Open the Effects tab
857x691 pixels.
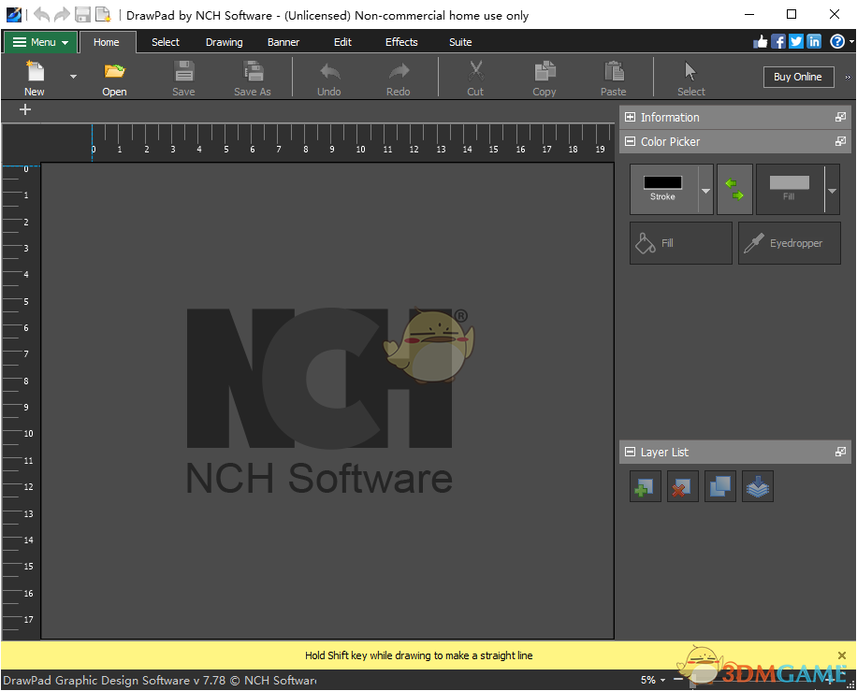401,42
